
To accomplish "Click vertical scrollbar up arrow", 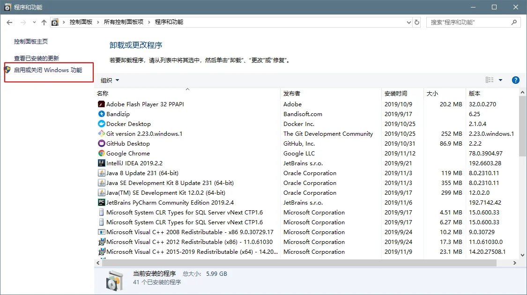I will pyautogui.click(x=522, y=92).
